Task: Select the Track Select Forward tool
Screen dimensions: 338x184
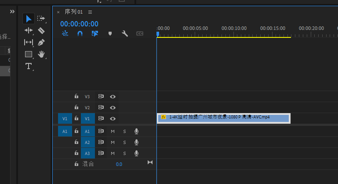Action: pyautogui.click(x=41, y=18)
